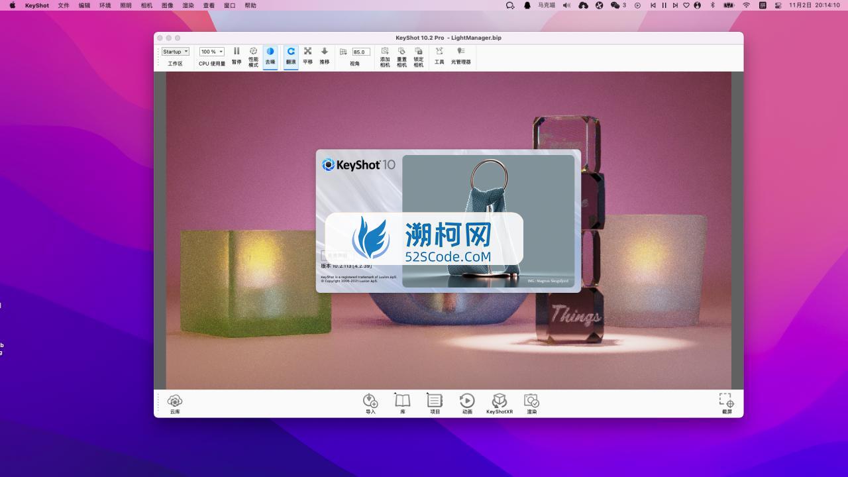Open the CPU 使用量 100% dropdown
This screenshot has height=477, width=848.
point(212,52)
